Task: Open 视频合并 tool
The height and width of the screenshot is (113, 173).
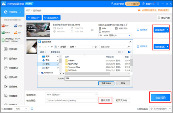Action: (11, 59)
